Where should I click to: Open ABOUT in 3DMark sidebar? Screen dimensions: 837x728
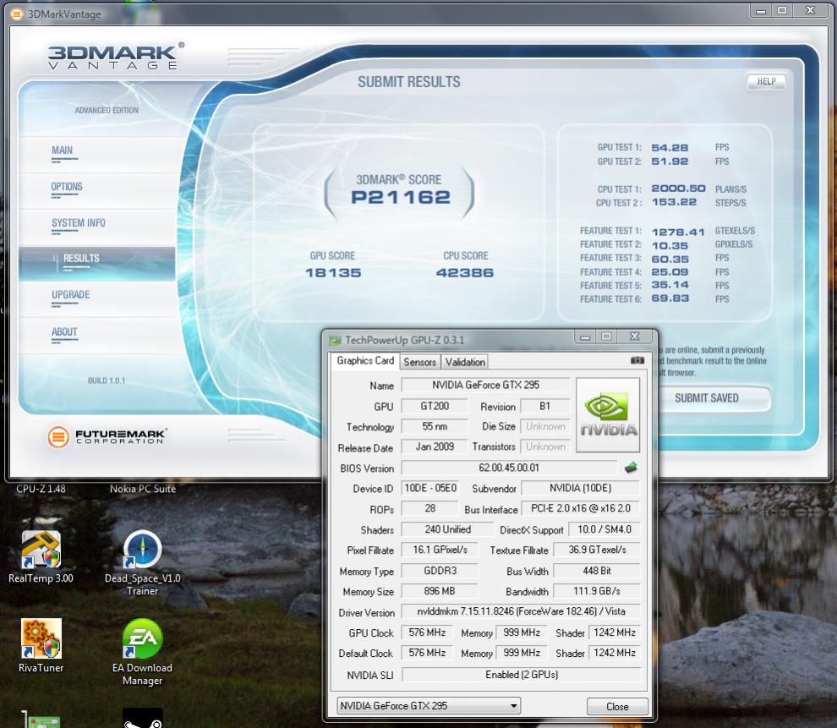point(64,332)
